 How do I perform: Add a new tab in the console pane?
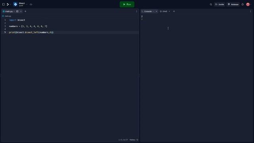(x=174, y=12)
